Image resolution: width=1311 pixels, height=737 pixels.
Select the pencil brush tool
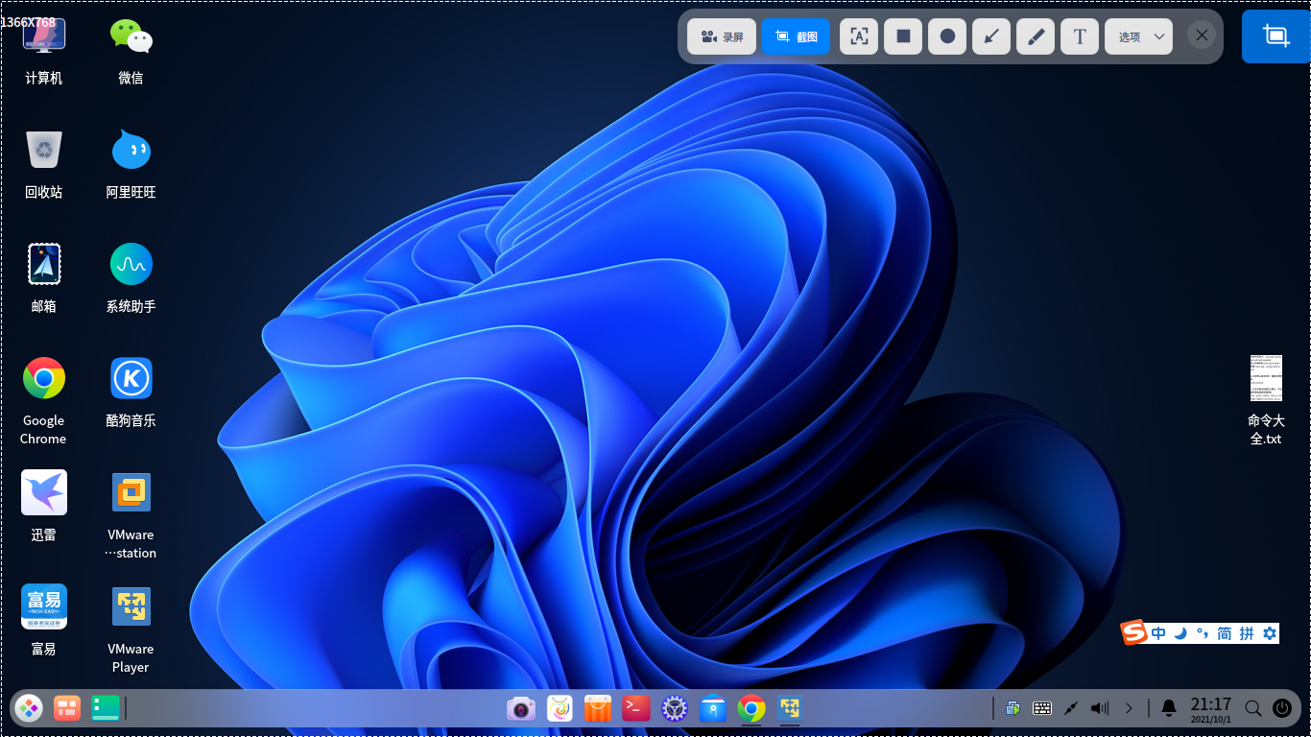(x=1036, y=36)
